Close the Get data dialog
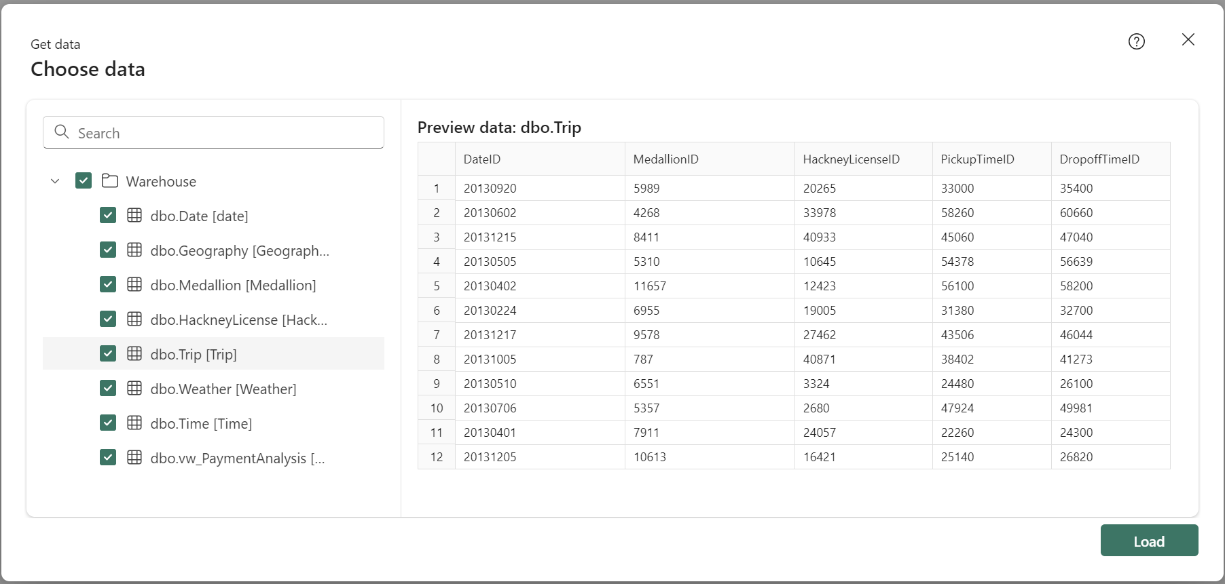The image size is (1225, 584). pyautogui.click(x=1188, y=40)
